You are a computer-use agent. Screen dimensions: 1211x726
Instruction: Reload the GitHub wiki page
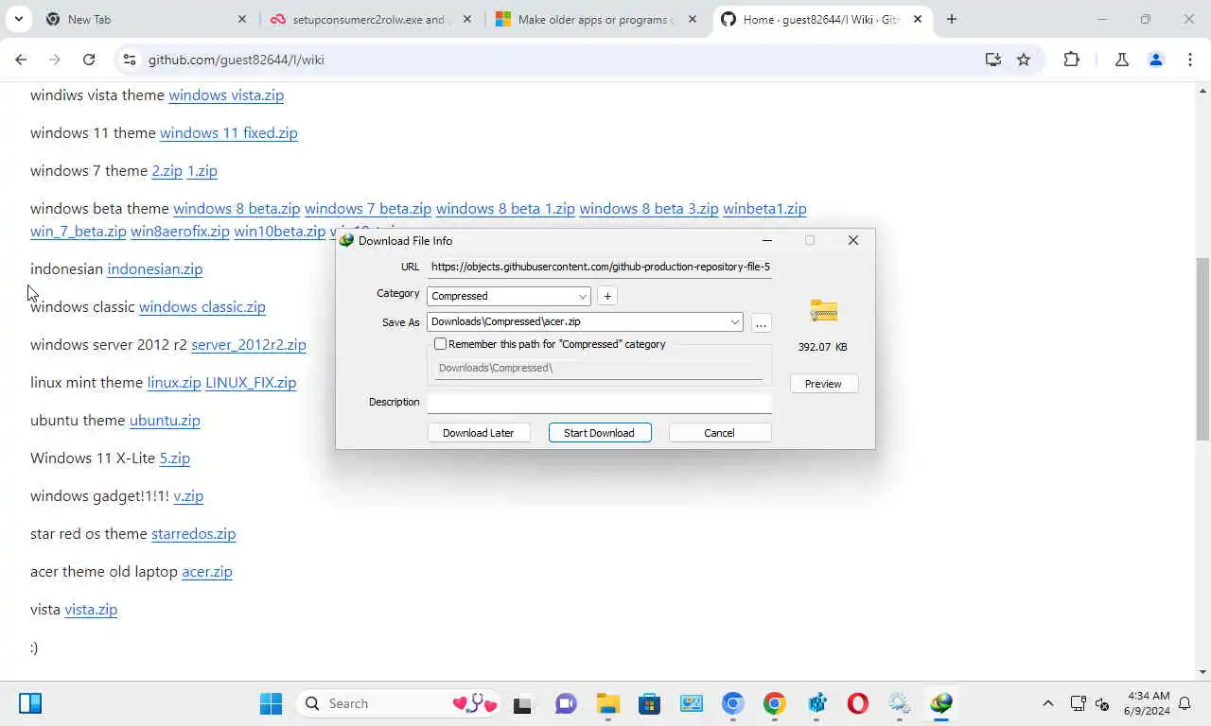point(89,60)
